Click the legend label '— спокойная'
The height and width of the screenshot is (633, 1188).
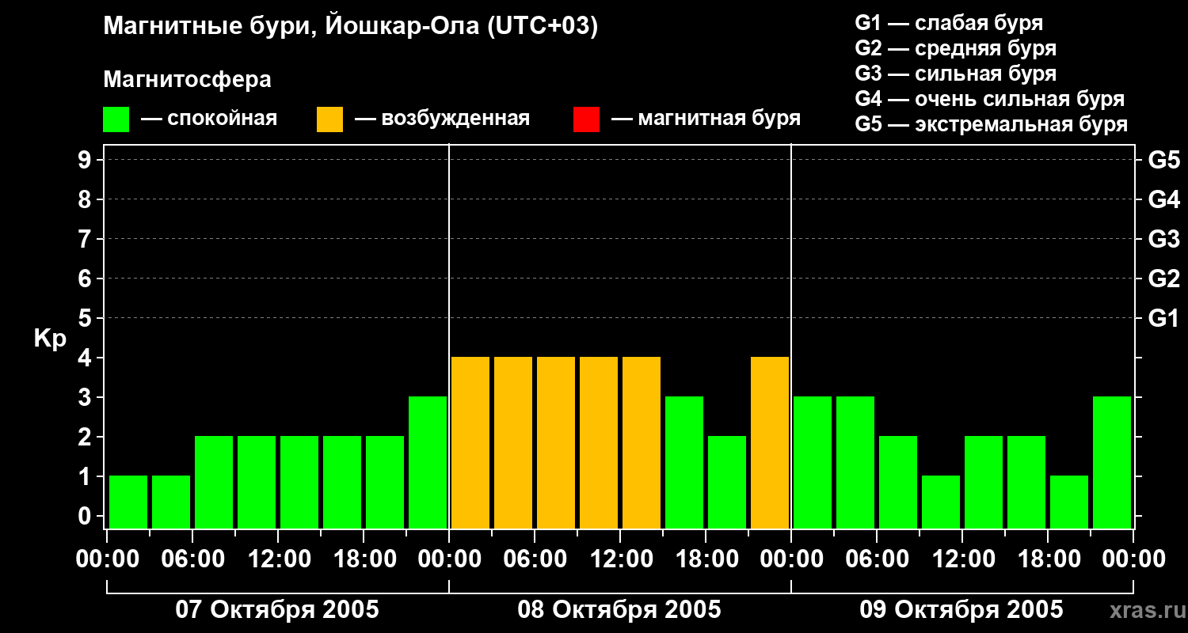pyautogui.click(x=209, y=119)
